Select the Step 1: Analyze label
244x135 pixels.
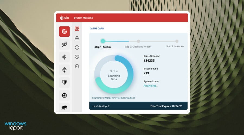click(103, 47)
